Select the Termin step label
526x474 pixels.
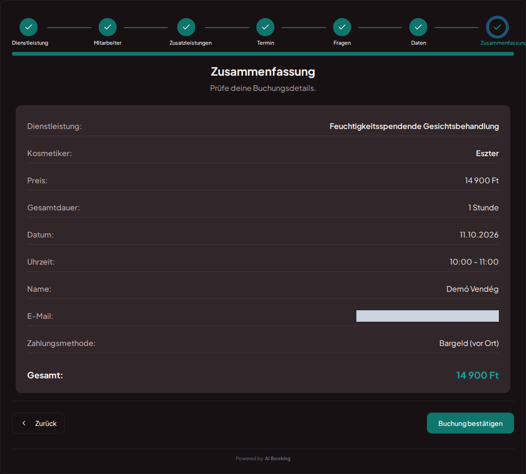[266, 43]
